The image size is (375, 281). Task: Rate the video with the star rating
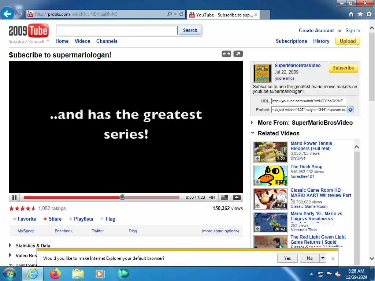coord(22,209)
